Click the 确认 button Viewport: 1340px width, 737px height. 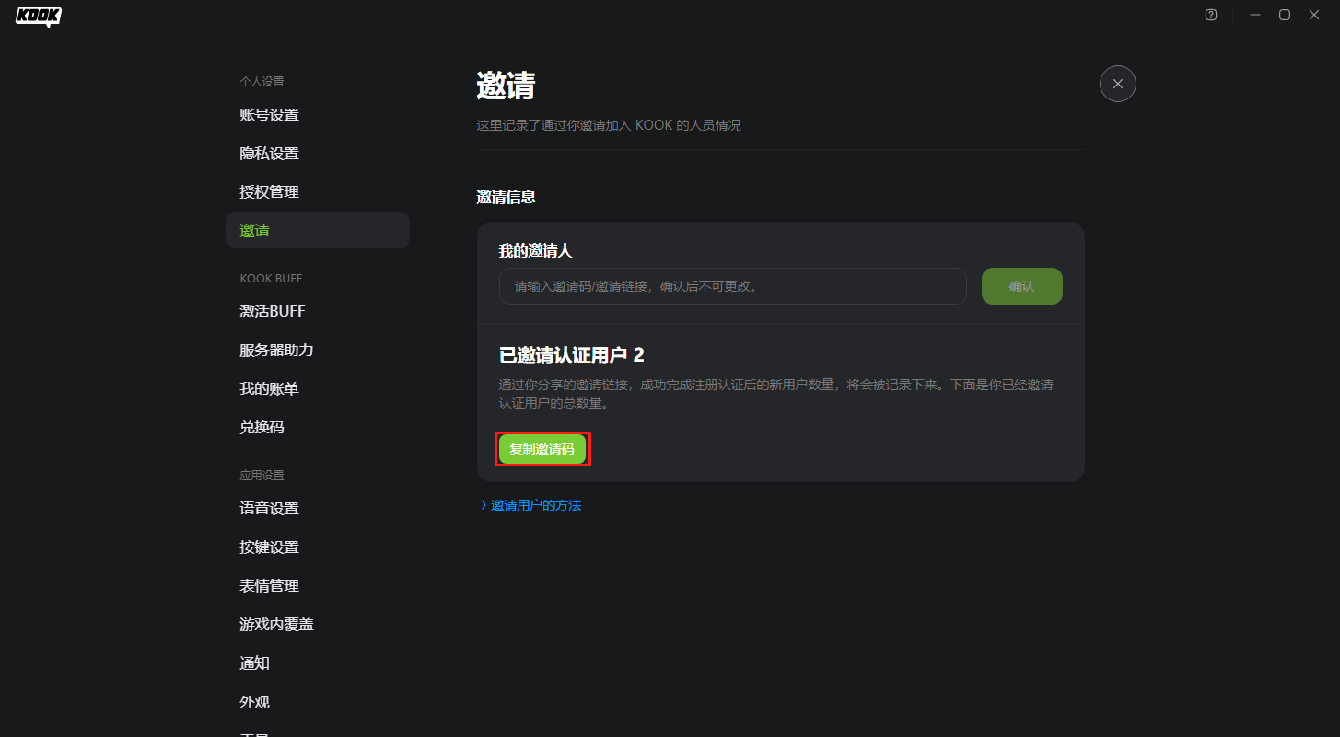tap(1021, 286)
